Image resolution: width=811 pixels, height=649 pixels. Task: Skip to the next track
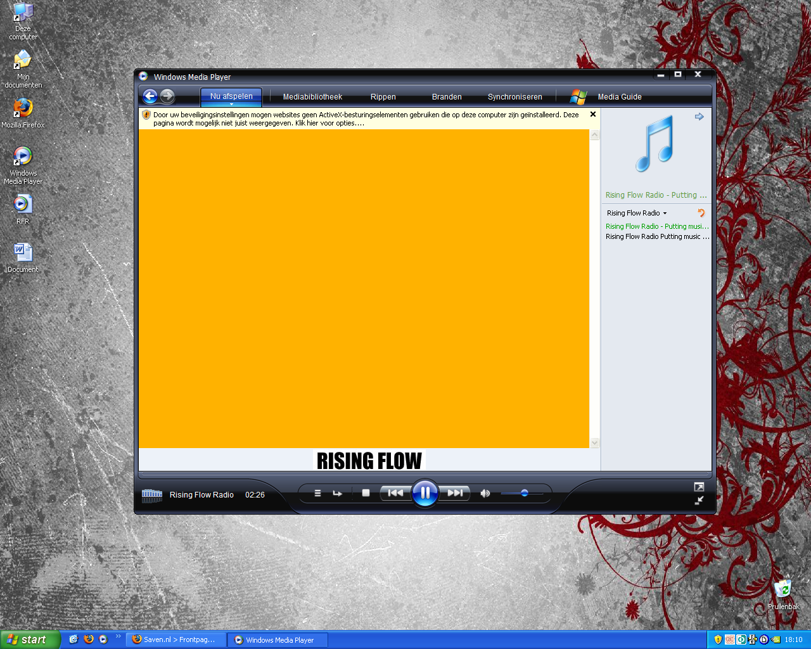point(455,493)
